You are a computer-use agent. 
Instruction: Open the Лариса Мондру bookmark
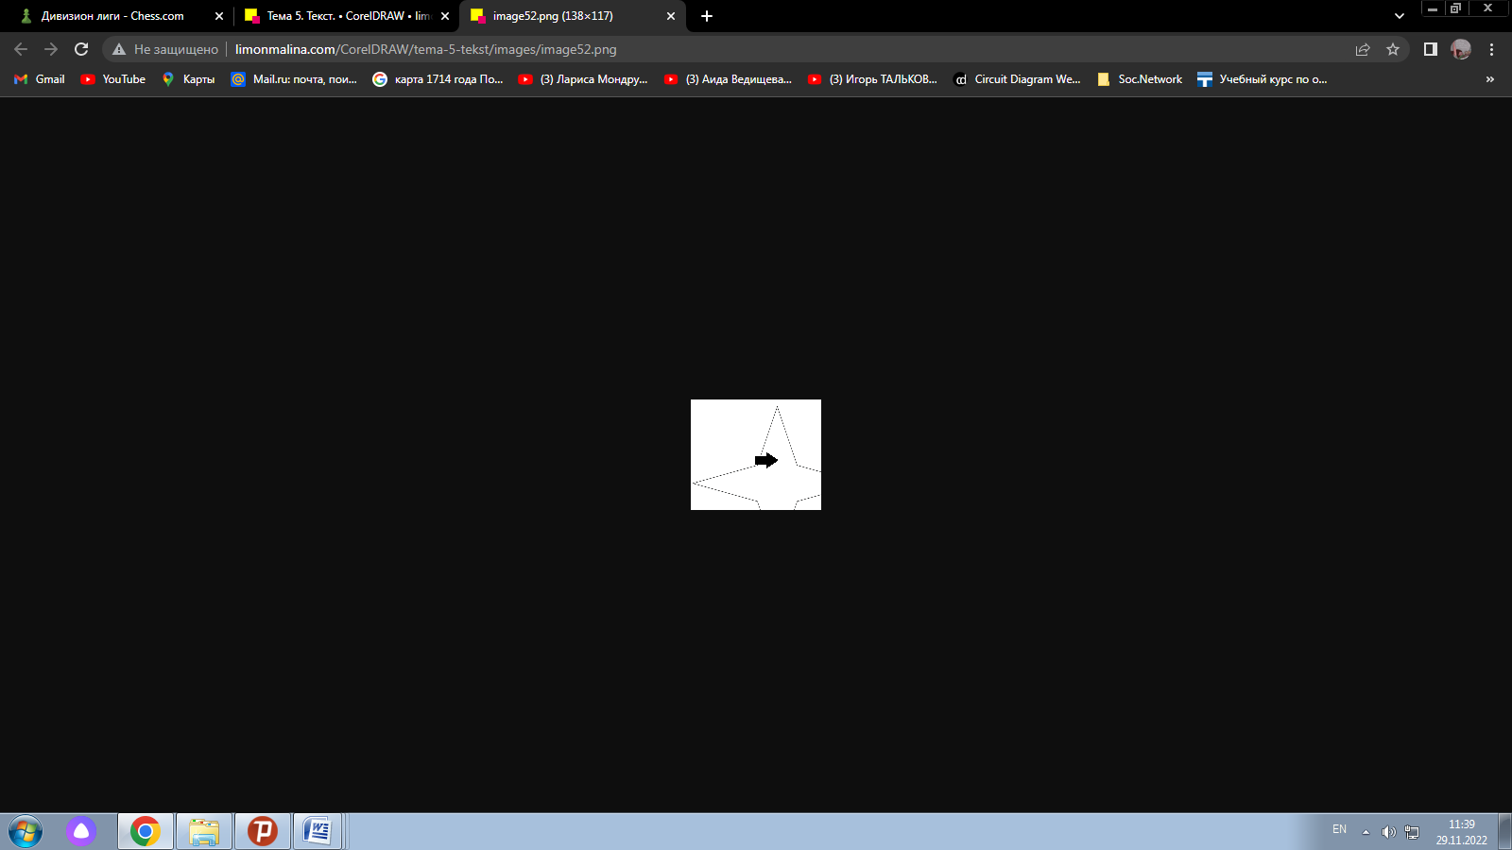coord(583,79)
